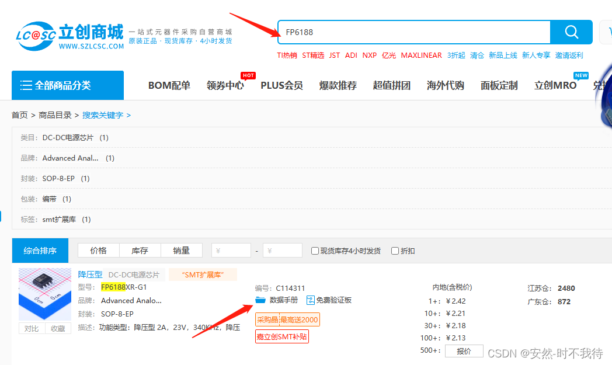Screen dimensions: 612x365
Task: Open the BOM配单 menu item
Action: pos(169,85)
